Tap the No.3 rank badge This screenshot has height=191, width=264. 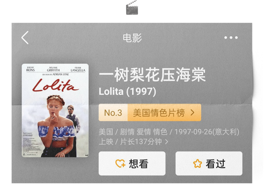click(113, 113)
